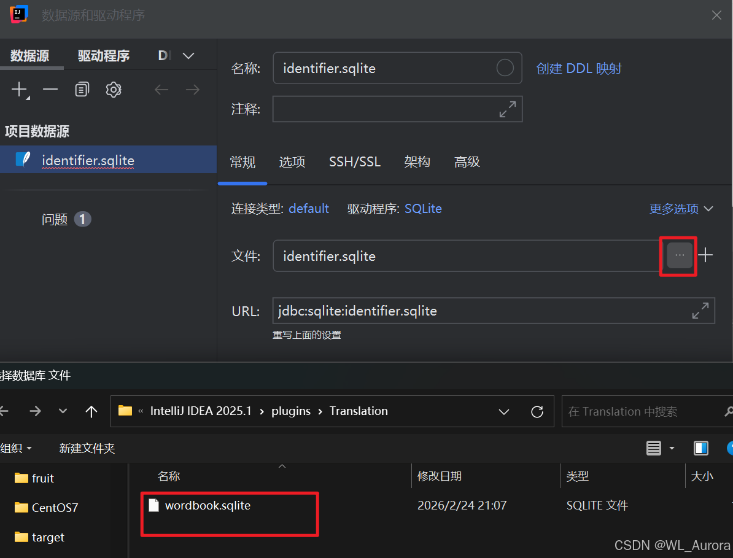Image resolution: width=733 pixels, height=558 pixels.
Task: Click the SQLITE 文件 type cell
Action: (597, 505)
